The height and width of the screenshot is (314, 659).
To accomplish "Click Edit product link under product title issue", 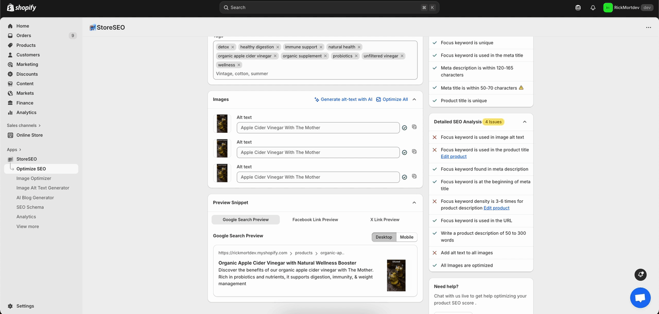I will point(454,156).
